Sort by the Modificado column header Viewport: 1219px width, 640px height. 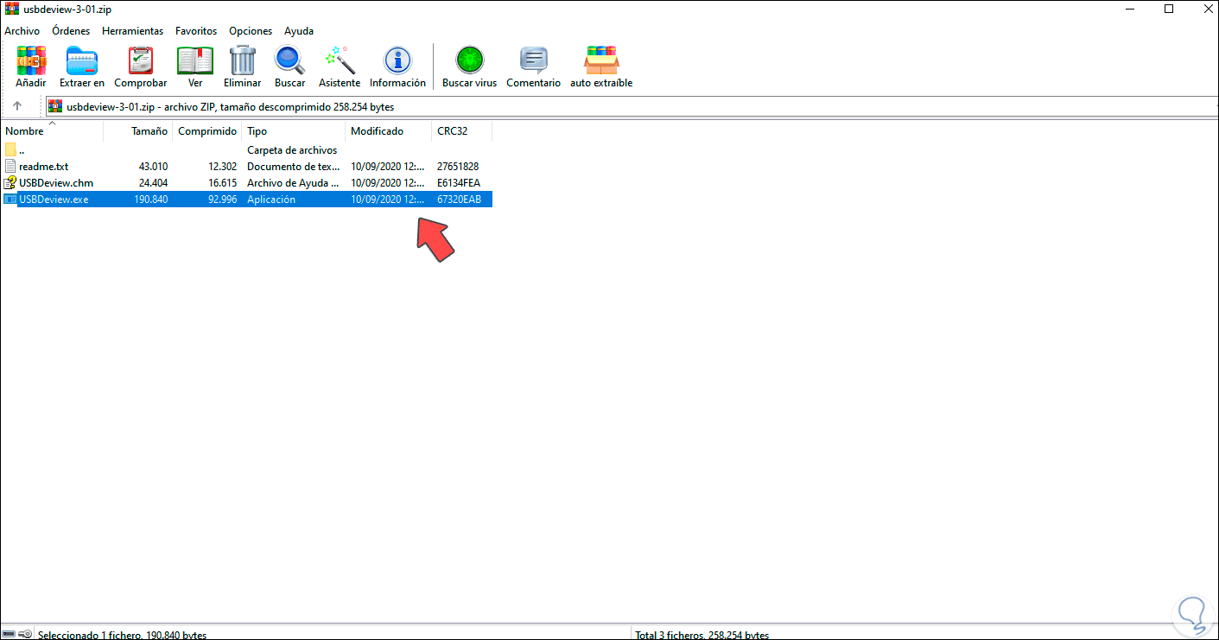[x=389, y=131]
